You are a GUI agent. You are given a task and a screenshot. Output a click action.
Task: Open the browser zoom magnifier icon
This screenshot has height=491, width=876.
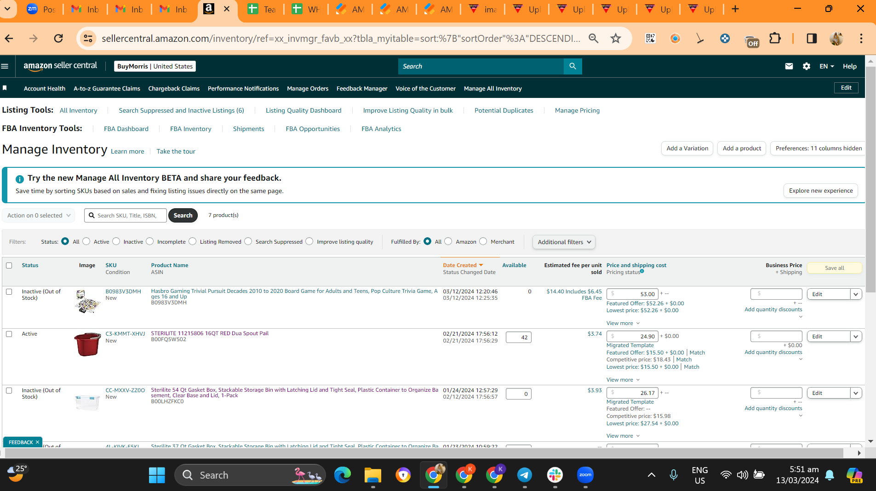coord(594,38)
